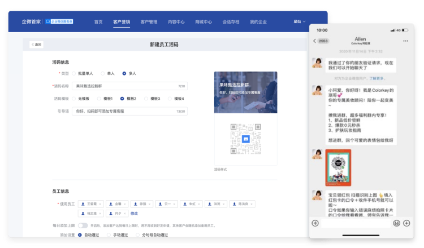Expand the user account dropdown 星灿
The image size is (424, 248).
299,22
